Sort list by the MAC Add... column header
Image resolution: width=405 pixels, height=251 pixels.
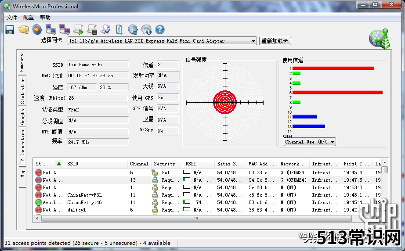[x=262, y=164]
